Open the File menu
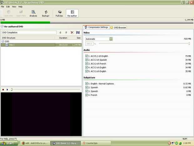Image resolution: width=194 pixels, height=146 pixels. [x=3, y=7]
